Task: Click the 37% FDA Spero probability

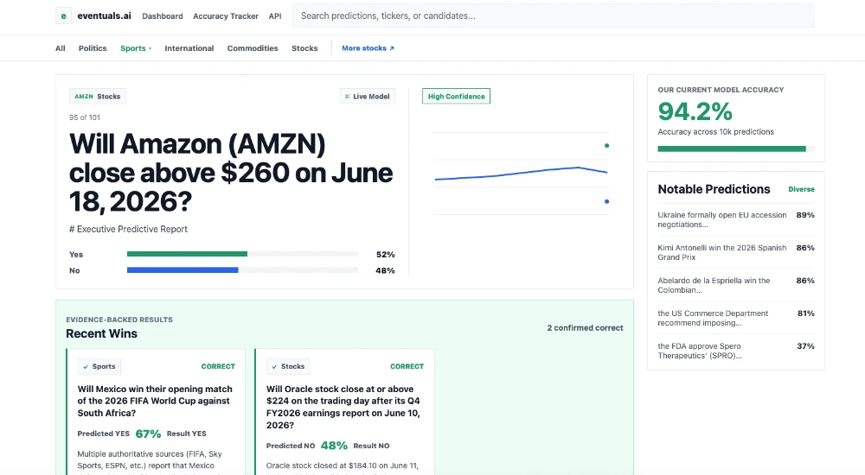Action: coord(805,346)
